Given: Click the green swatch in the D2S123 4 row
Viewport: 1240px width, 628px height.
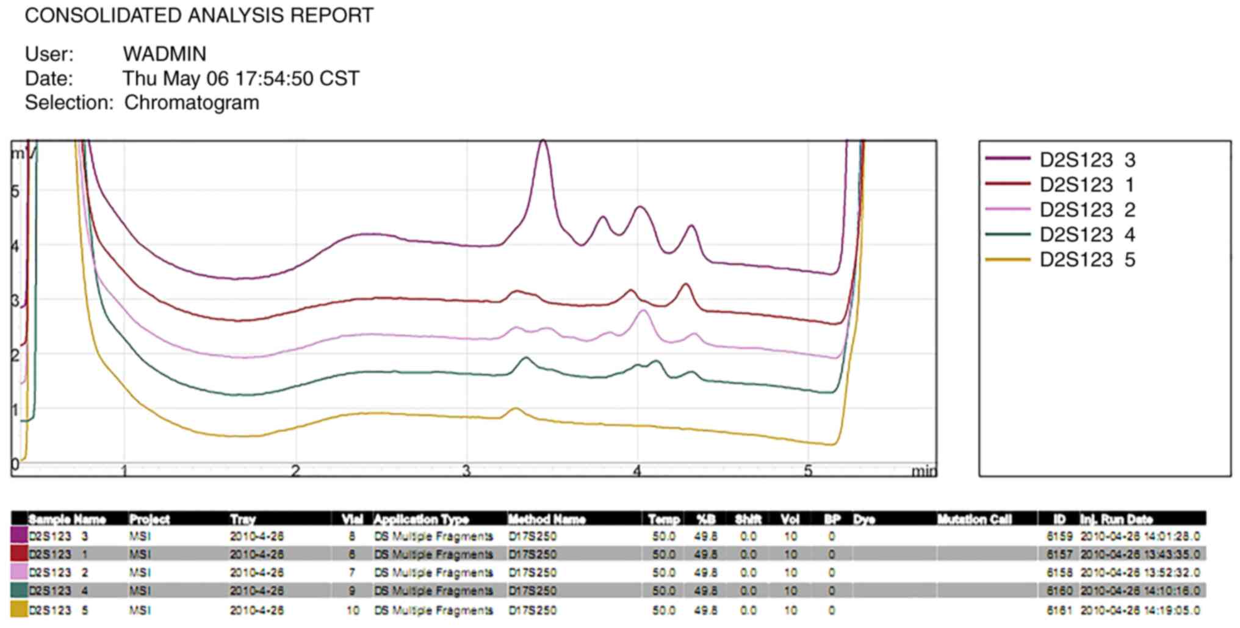Looking at the screenshot, I should point(19,591).
